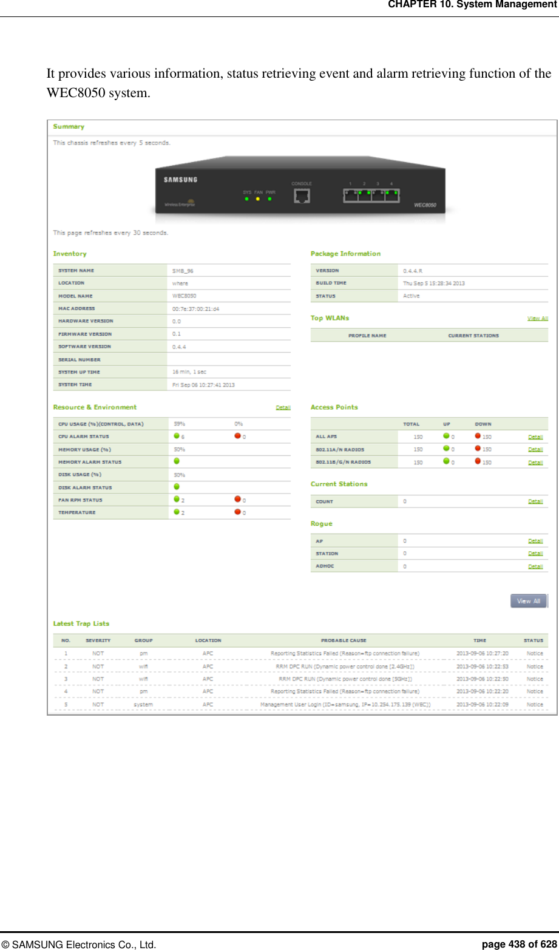Click the red Temperature indicator

pos(238,512)
